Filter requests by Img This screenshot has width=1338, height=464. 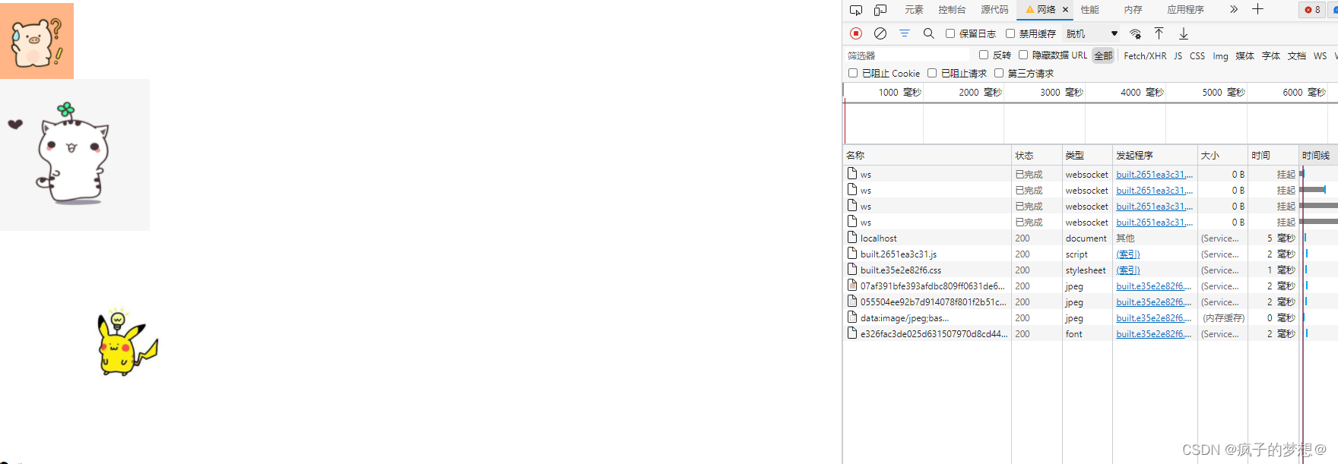tap(1220, 55)
